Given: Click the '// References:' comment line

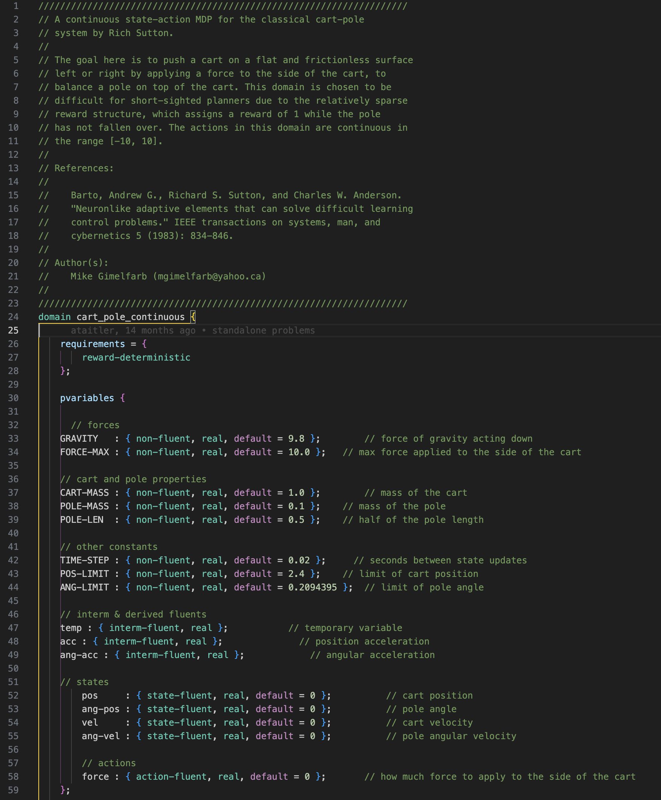Looking at the screenshot, I should pos(76,168).
